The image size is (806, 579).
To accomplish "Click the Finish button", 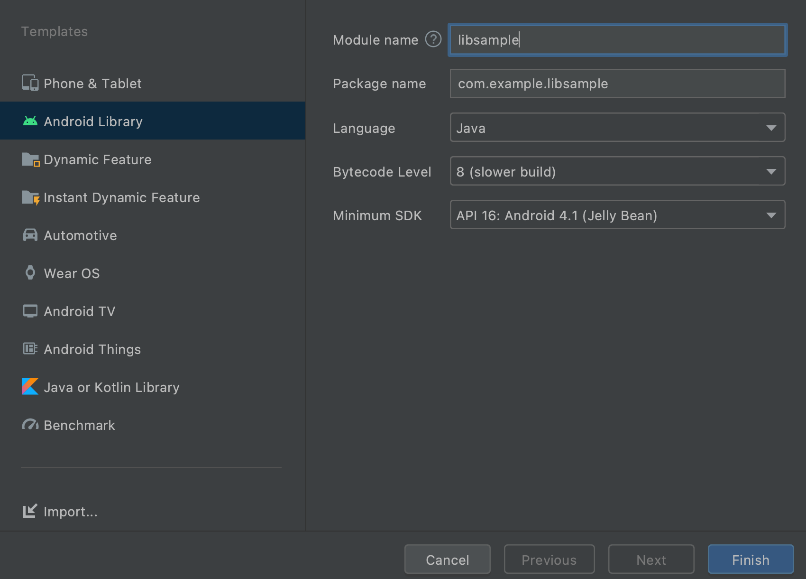I will [x=751, y=559].
